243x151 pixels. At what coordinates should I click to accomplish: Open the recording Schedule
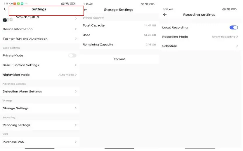pyautogui.click(x=200, y=46)
